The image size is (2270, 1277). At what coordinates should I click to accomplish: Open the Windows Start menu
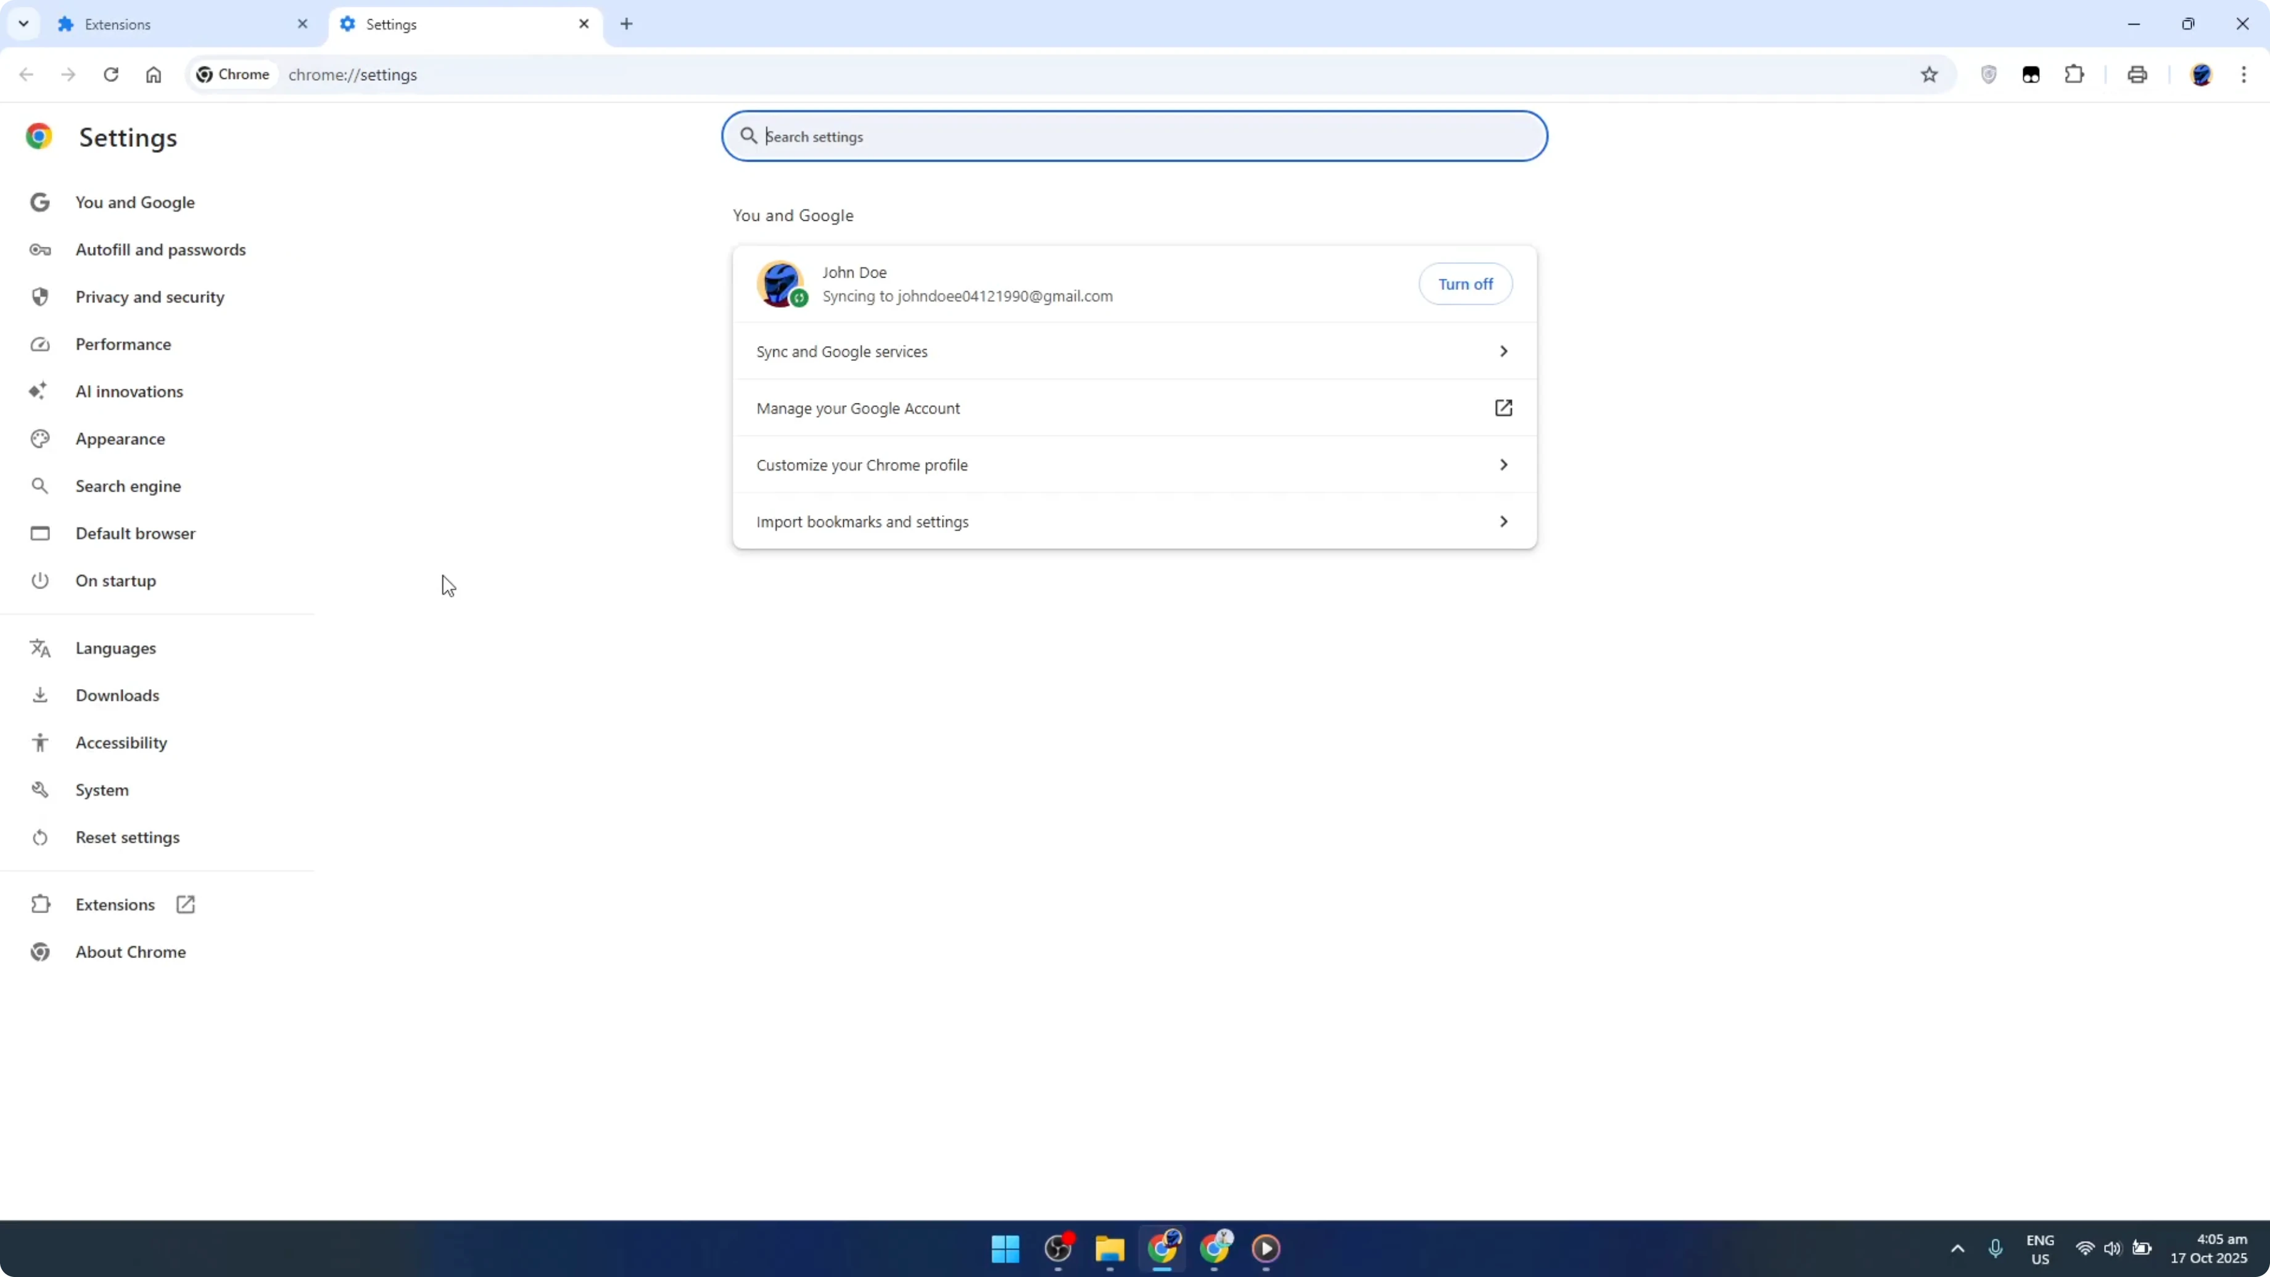(x=1005, y=1248)
